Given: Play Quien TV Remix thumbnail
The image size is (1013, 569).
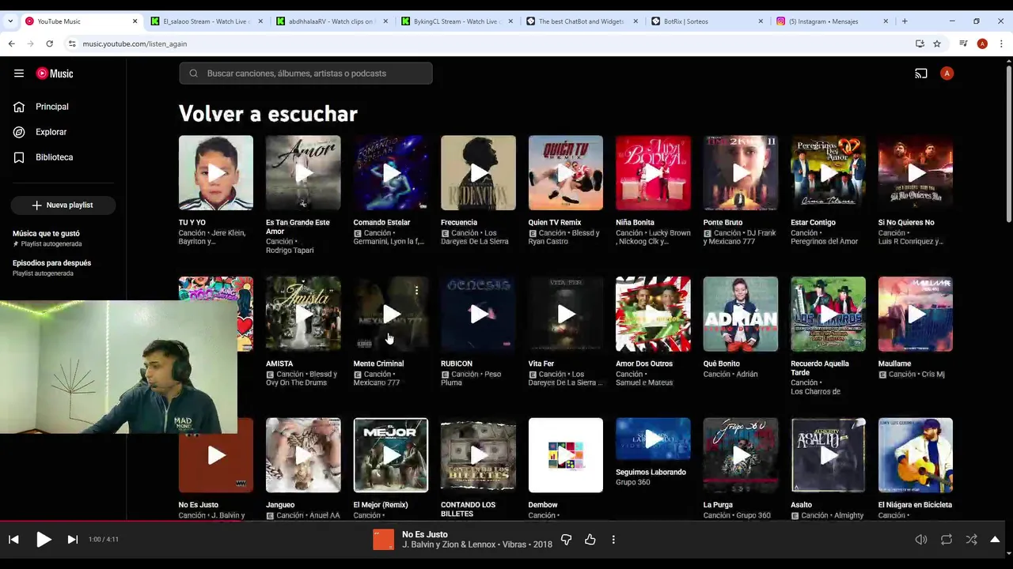Looking at the screenshot, I should tap(566, 173).
